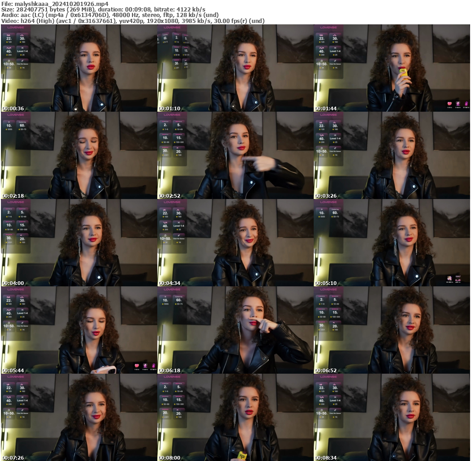Click the 00:03:26 timestamp label
This screenshot has height=461, width=471.
tap(326, 196)
